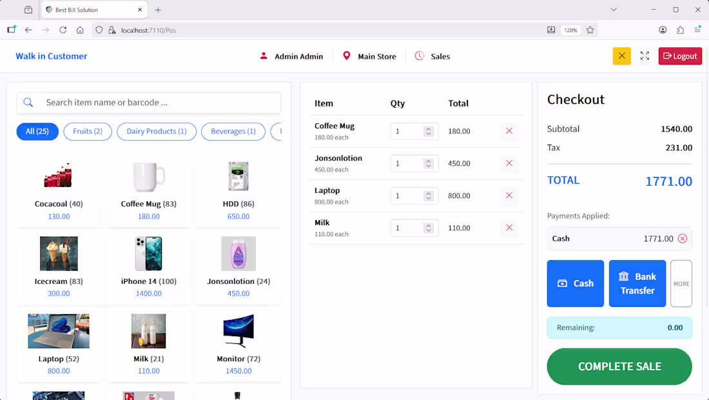This screenshot has height=400, width=709.
Task: Bookmark this page with star
Action: pos(590,30)
